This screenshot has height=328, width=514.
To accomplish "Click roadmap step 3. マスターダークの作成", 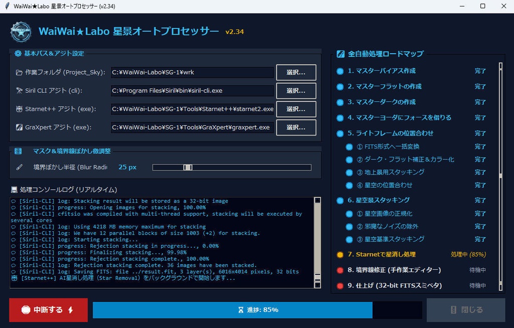I will (381, 102).
